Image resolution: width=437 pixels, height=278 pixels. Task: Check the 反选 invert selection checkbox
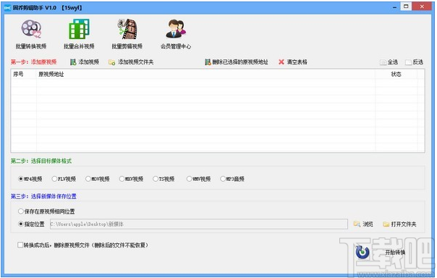(x=408, y=62)
